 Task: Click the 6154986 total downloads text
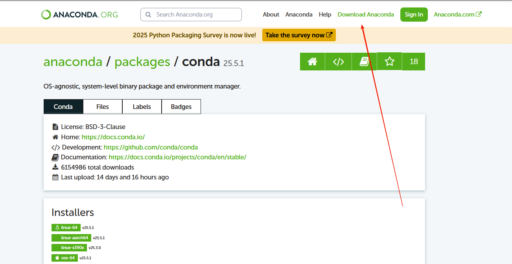point(98,167)
